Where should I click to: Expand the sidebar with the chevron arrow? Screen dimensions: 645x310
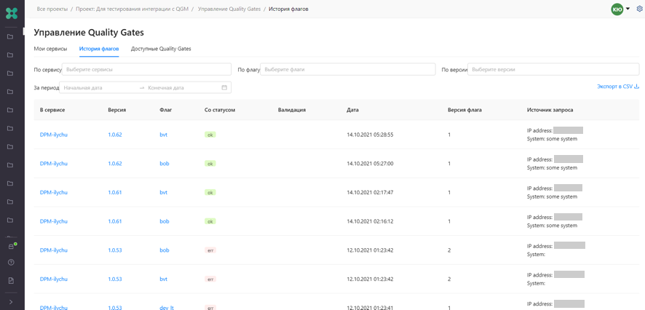coord(11,301)
